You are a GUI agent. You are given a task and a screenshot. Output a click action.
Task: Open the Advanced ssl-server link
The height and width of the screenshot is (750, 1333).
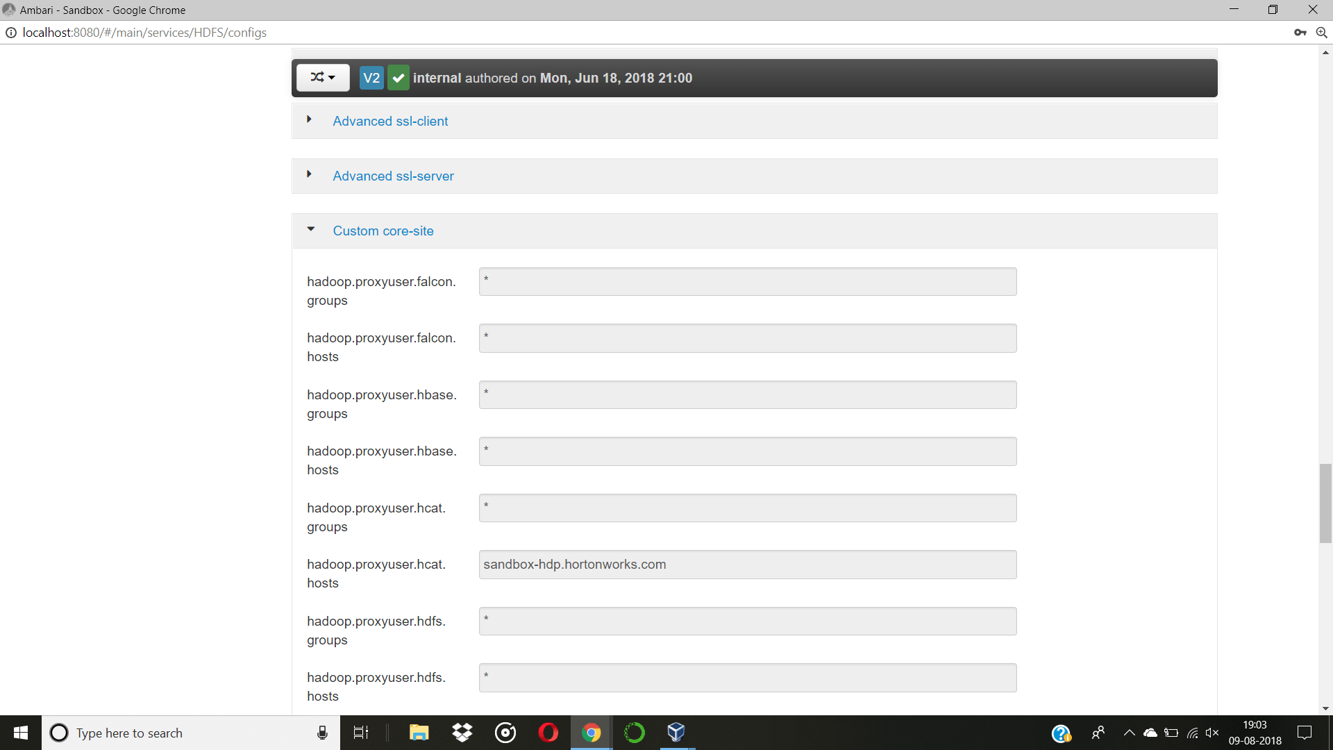coord(393,176)
